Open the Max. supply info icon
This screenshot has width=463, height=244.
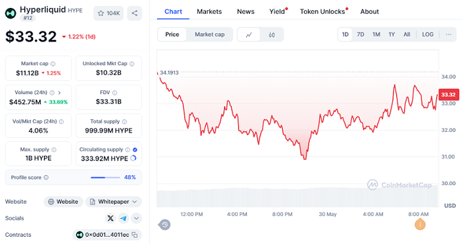click(54, 150)
